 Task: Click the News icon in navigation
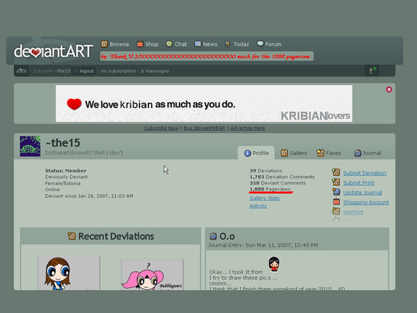pos(197,44)
